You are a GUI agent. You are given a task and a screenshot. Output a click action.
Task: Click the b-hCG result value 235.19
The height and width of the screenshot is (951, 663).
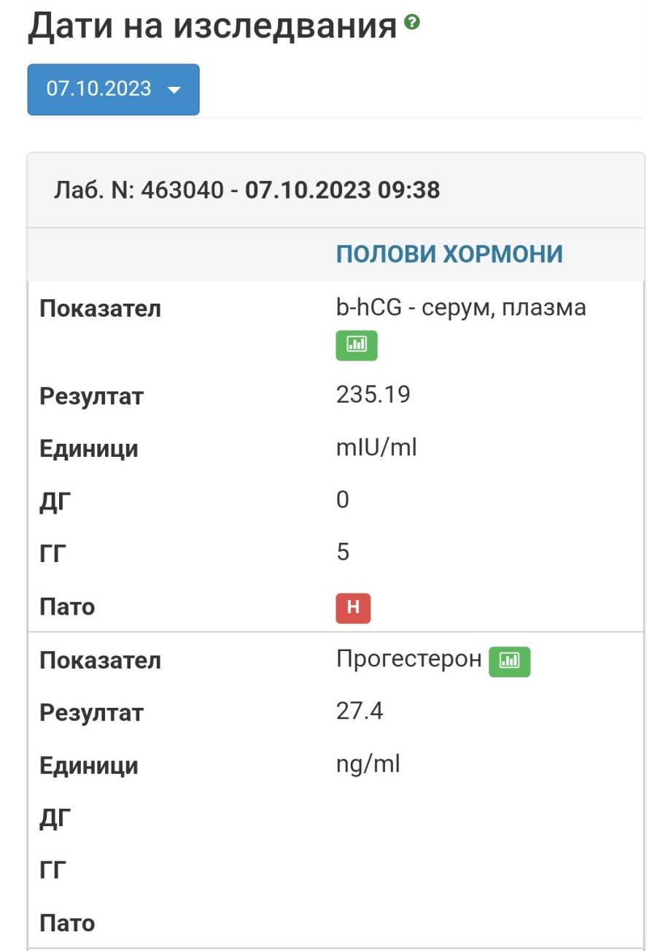373,395
